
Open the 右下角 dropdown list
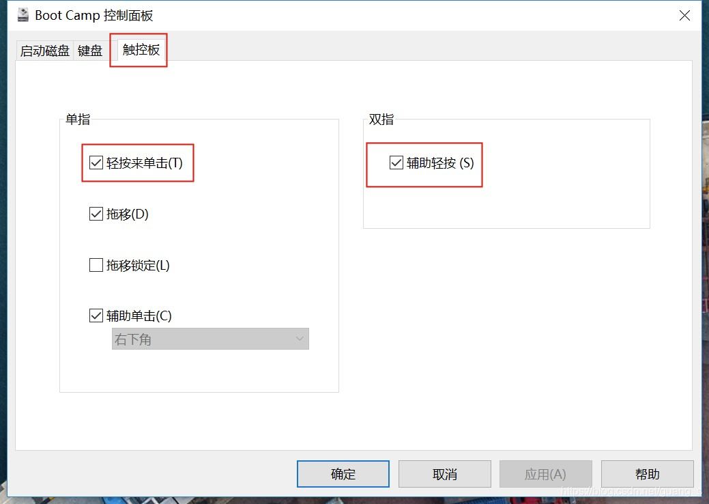[210, 339]
